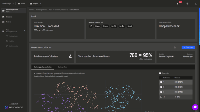Click Clustering Pokemon v2 breadcrumb link
Image resolution: width=200 pixels, height=112 pixels.
point(61,10)
